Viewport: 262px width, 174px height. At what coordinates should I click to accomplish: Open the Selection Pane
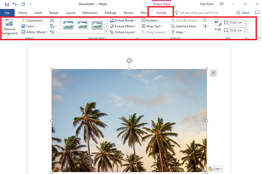point(184,27)
